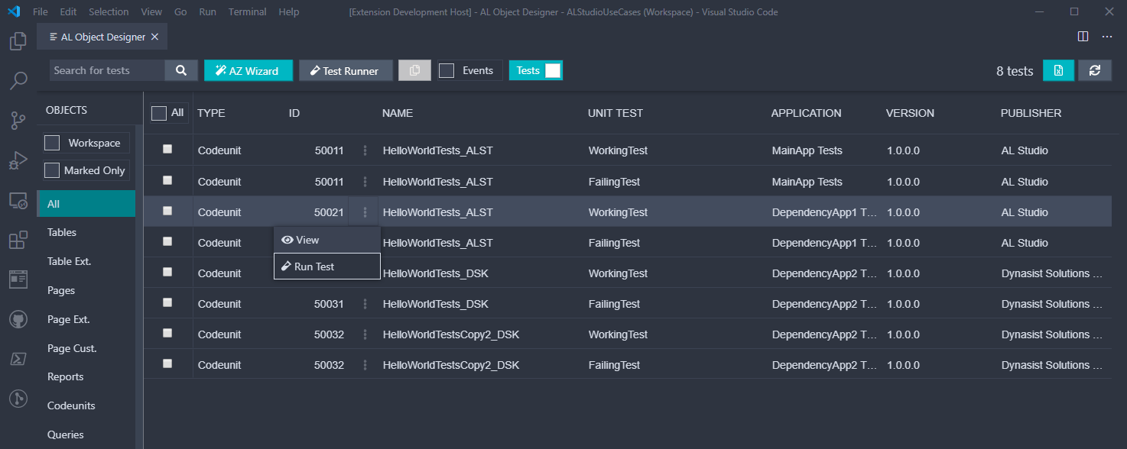Image resolution: width=1127 pixels, height=449 pixels.
Task: Choose View from the context menu
Action: 327,240
